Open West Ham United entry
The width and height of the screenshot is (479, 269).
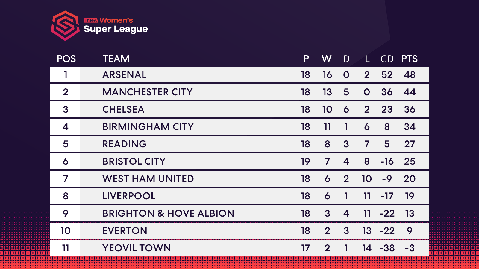148,179
